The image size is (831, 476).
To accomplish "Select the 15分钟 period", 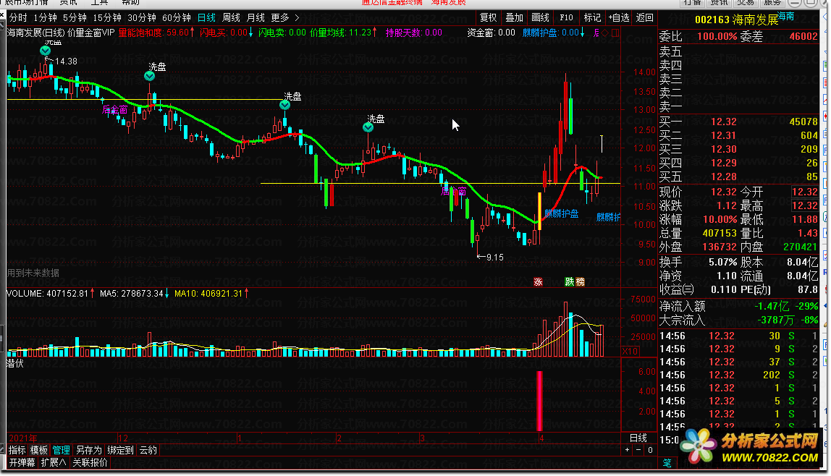I will pos(107,18).
